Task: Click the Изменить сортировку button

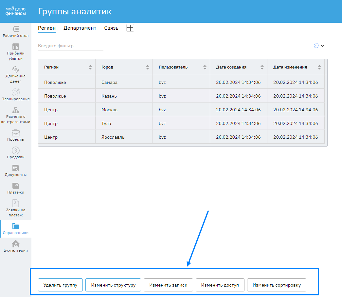Action: tap(276, 285)
